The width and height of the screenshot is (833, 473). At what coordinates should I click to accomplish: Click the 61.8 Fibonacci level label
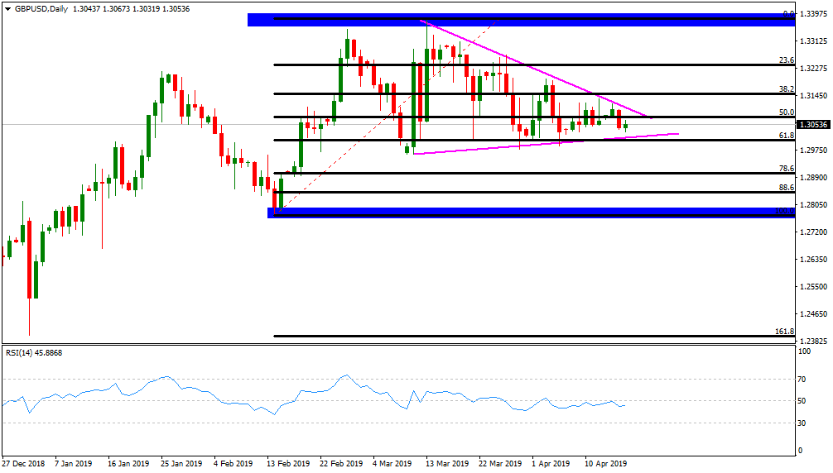[787, 136]
